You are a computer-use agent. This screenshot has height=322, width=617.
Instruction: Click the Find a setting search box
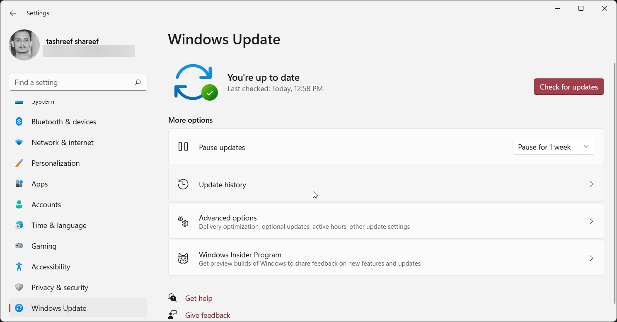click(78, 82)
